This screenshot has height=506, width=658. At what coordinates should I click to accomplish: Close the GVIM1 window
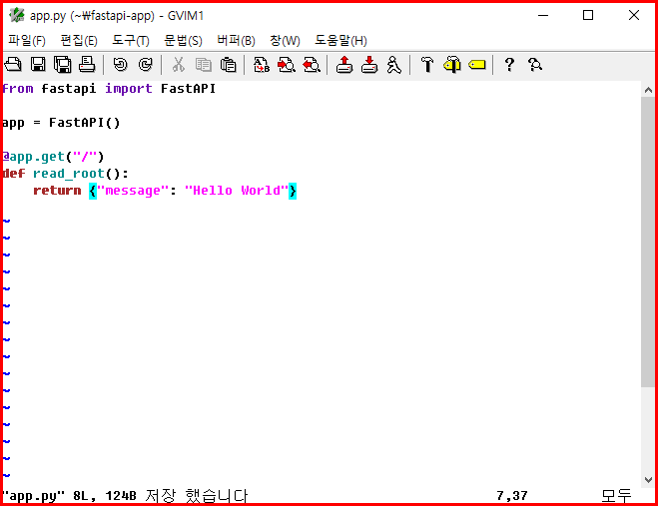634,16
